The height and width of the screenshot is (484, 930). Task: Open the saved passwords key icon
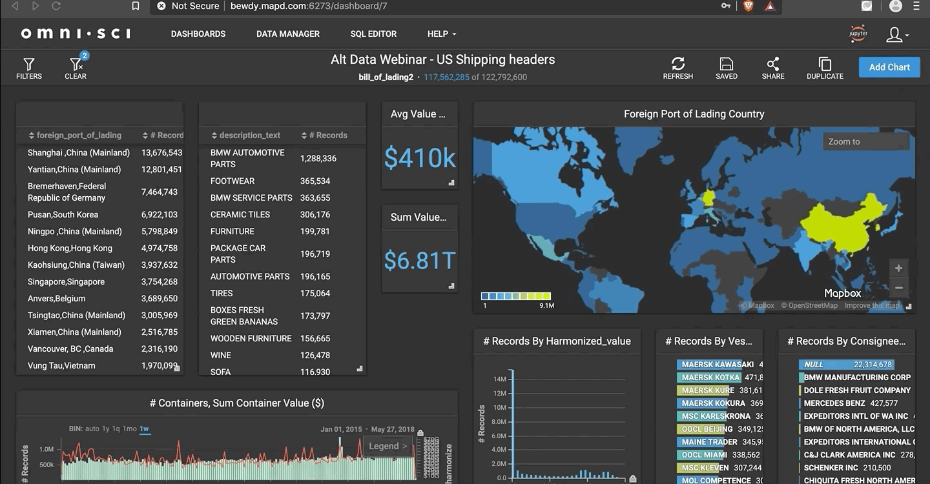point(727,6)
